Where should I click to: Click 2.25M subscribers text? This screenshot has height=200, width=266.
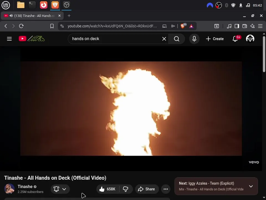point(30,192)
